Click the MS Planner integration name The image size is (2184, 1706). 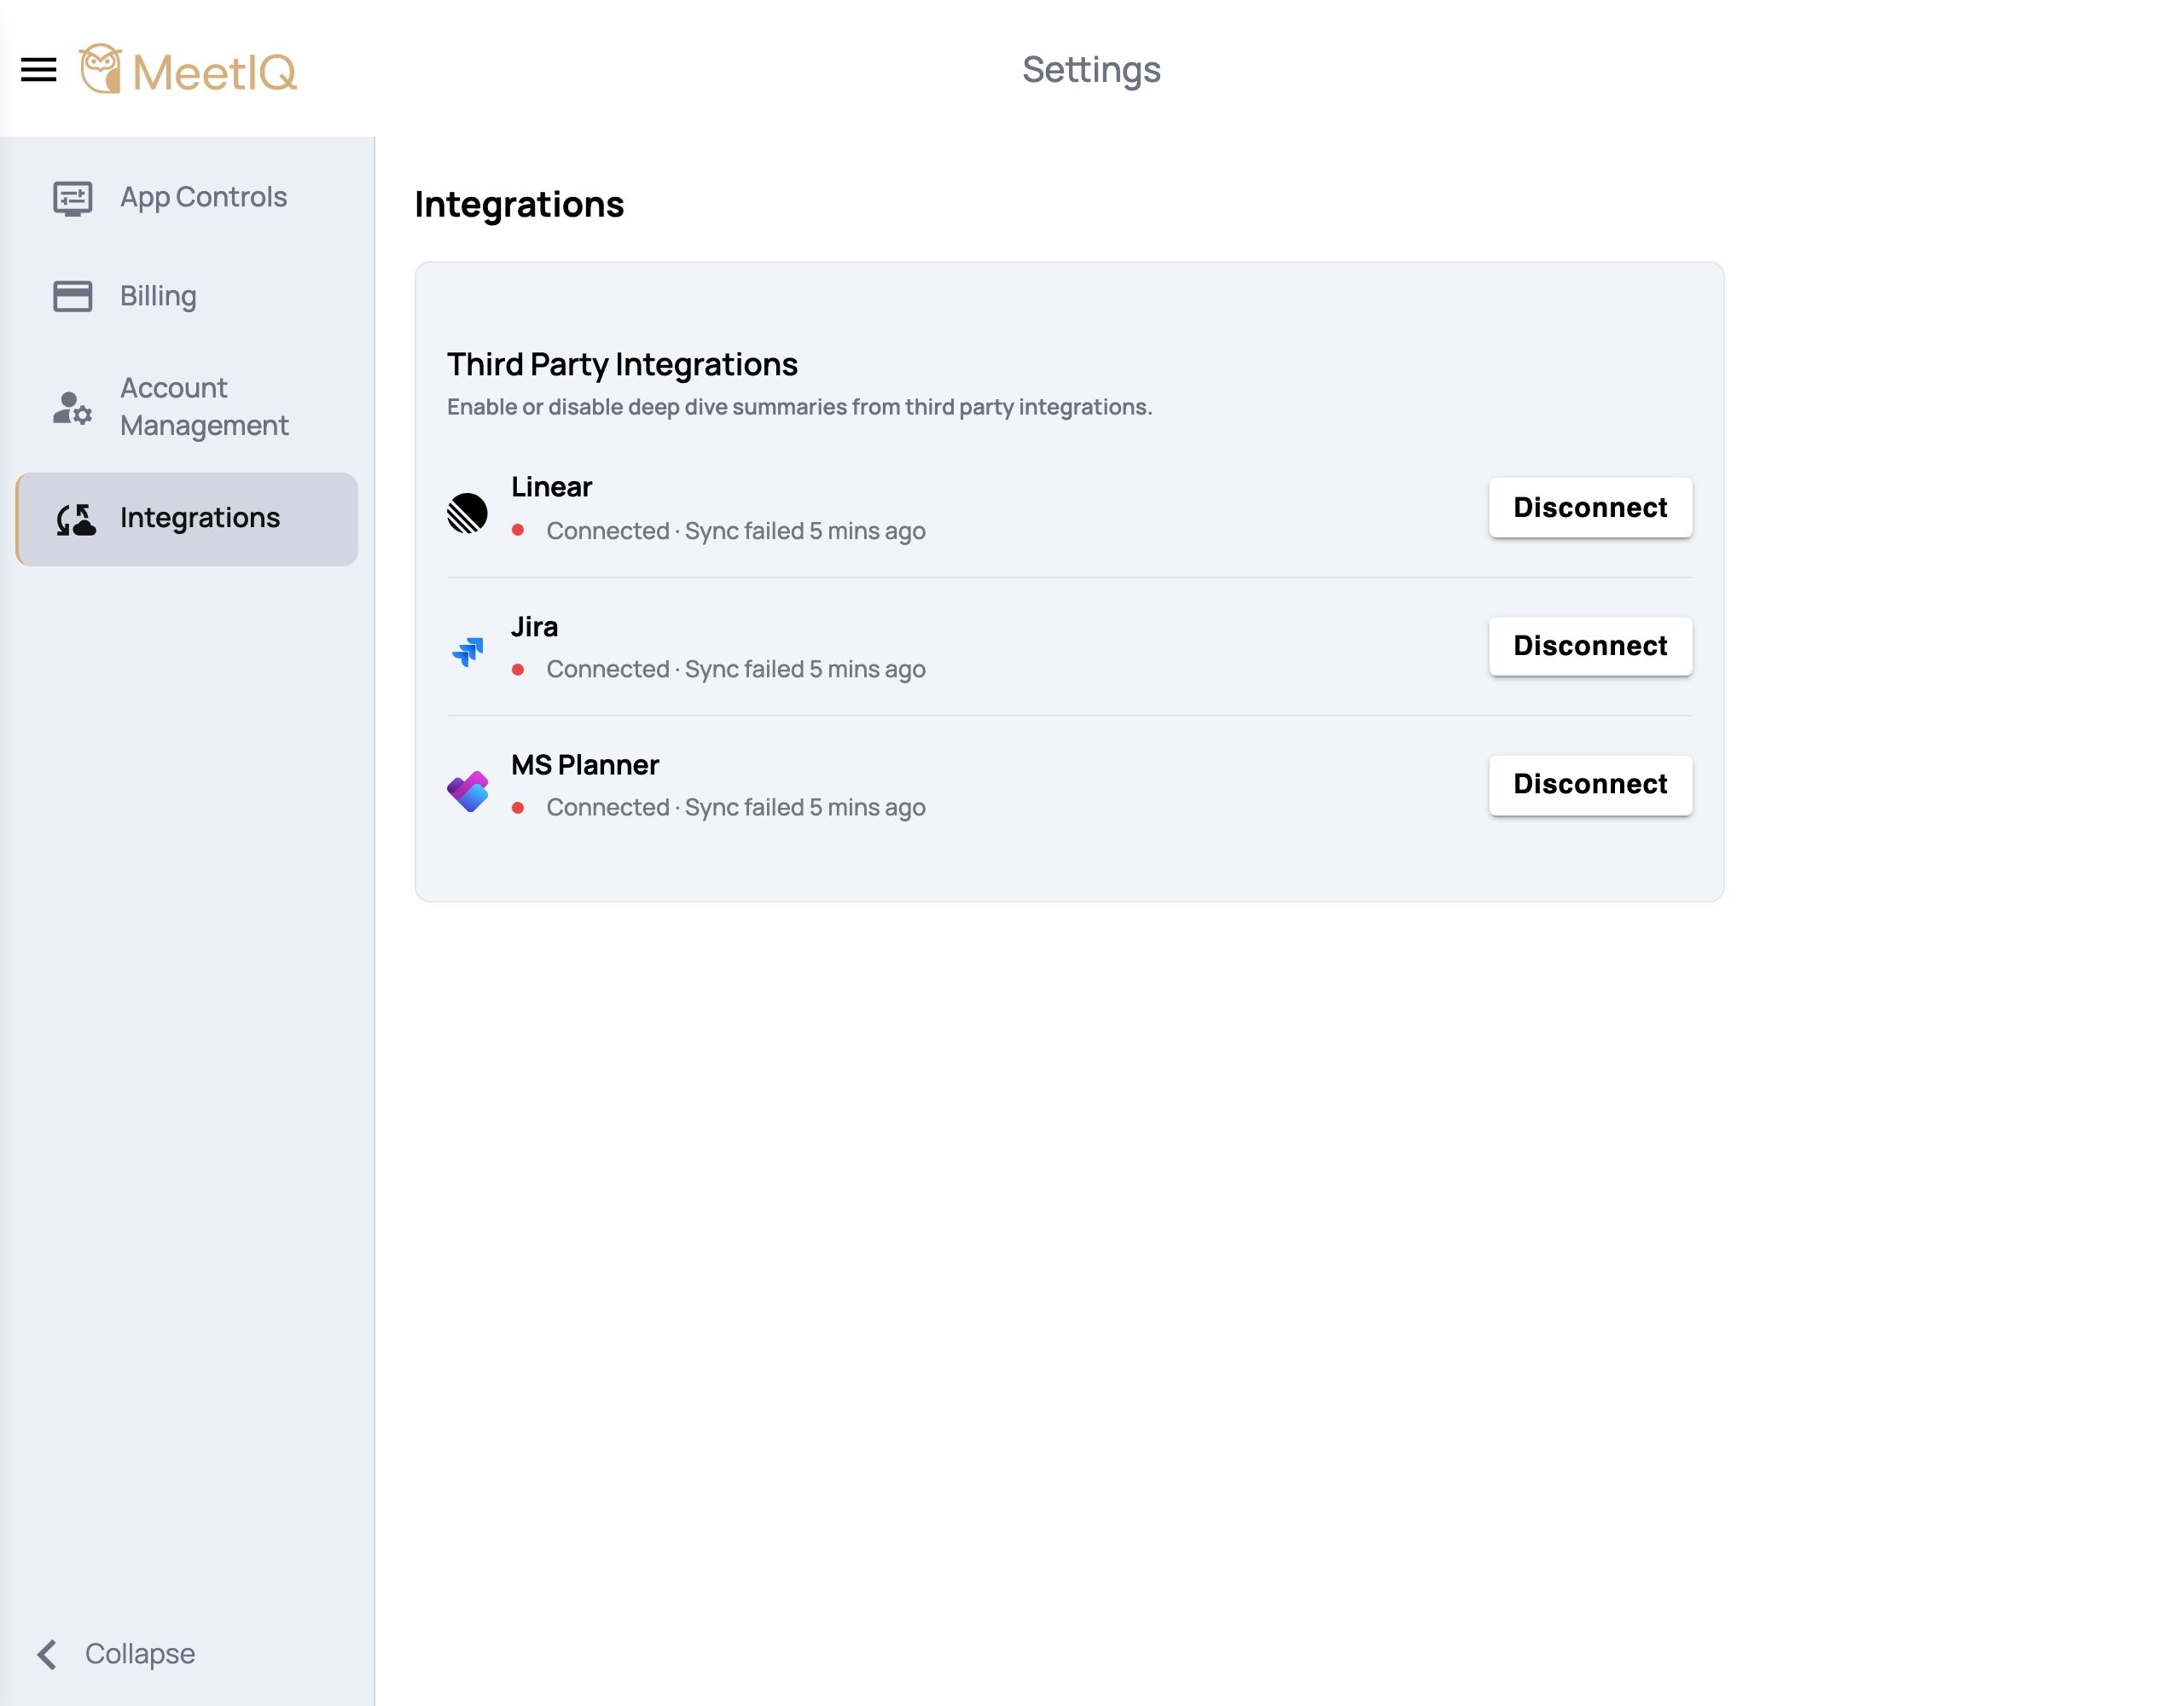pos(585,765)
